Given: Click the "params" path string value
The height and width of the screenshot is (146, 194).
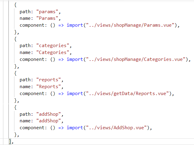Looking at the screenshot, I should click(x=48, y=12).
